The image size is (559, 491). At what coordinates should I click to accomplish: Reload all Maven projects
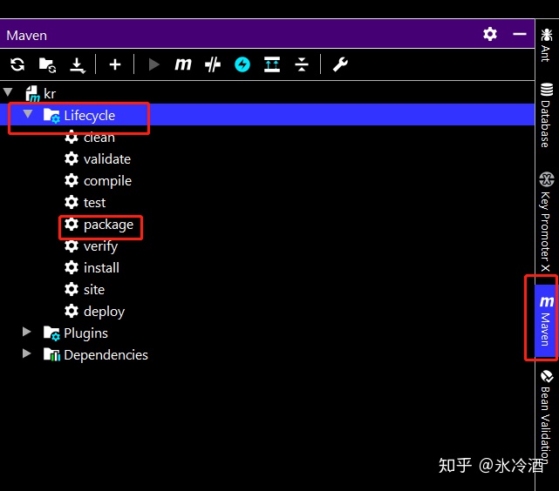click(17, 64)
